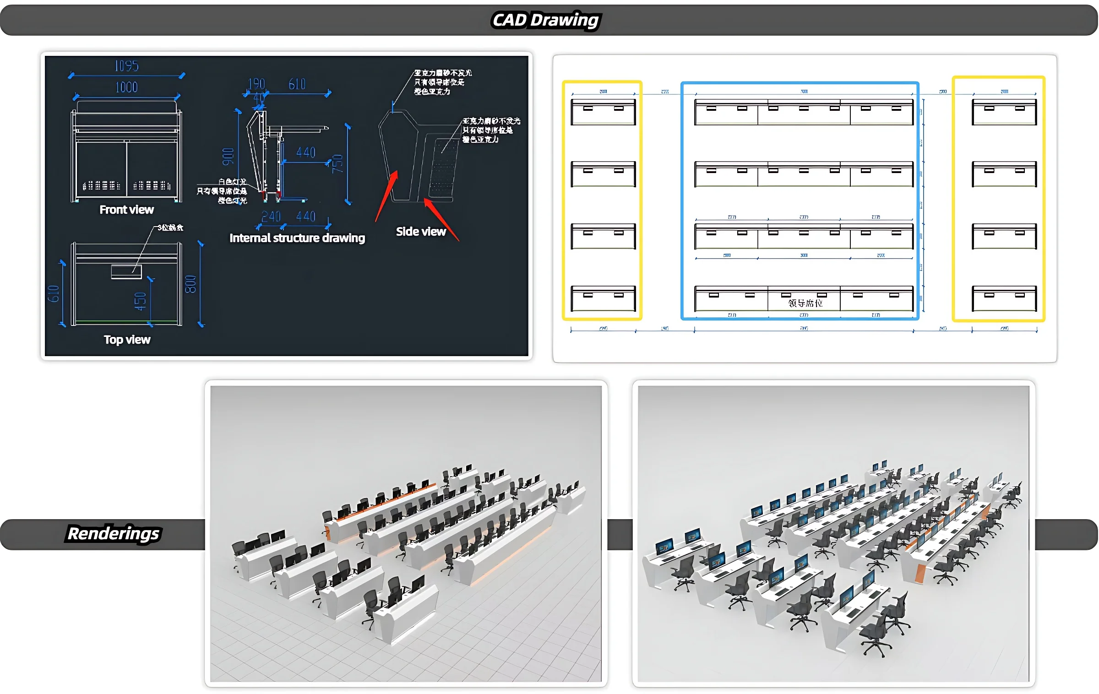Click the CAD Drawing header title

click(x=545, y=20)
